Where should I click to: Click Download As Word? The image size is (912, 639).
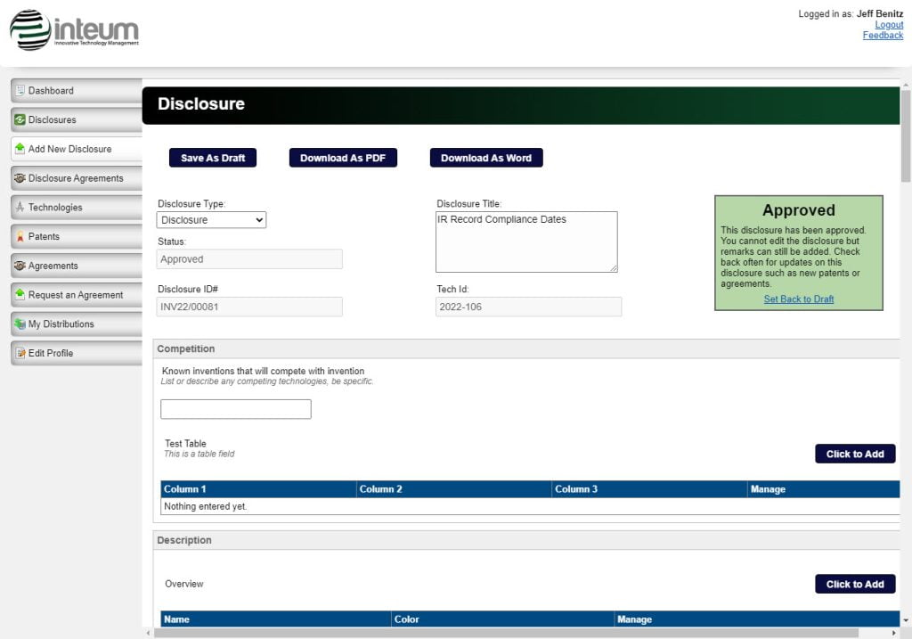click(x=486, y=157)
